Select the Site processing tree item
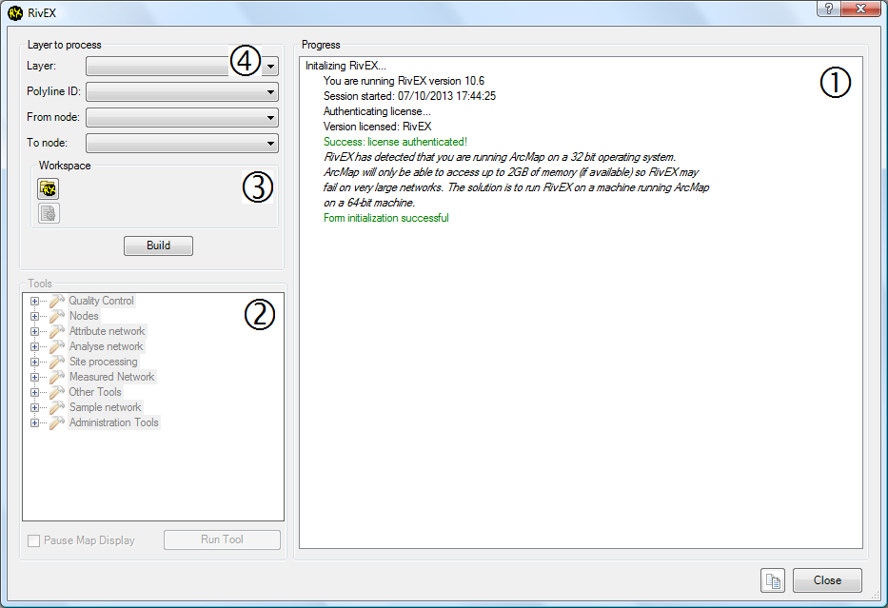The image size is (888, 608). [103, 362]
